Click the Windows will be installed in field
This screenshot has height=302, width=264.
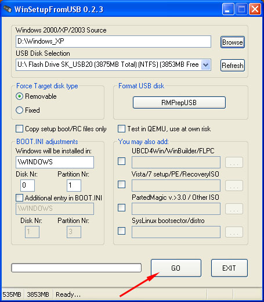click(55, 162)
